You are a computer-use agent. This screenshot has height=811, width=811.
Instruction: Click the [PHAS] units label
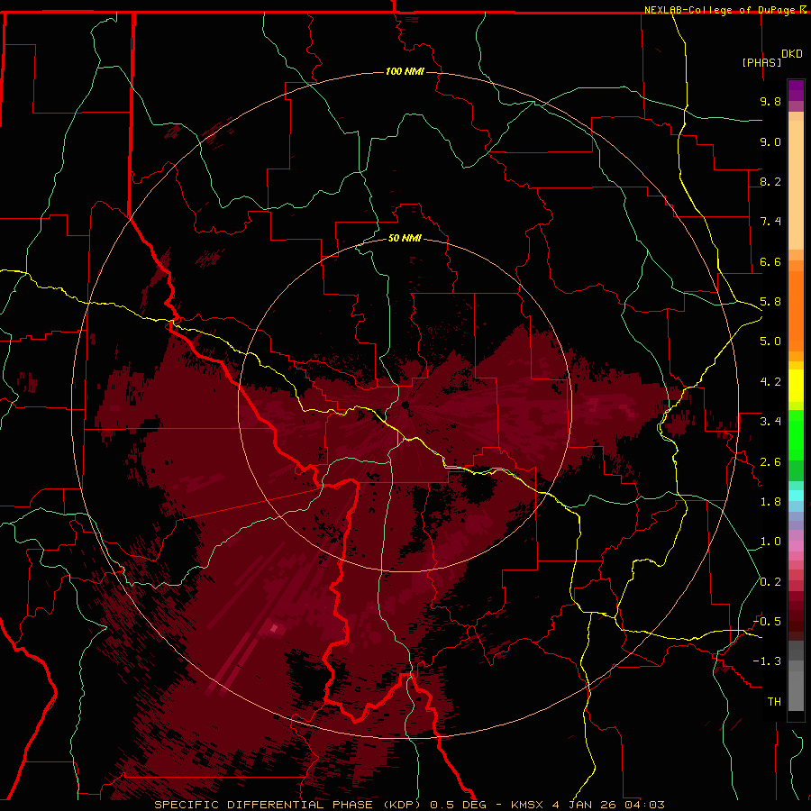coord(761,62)
